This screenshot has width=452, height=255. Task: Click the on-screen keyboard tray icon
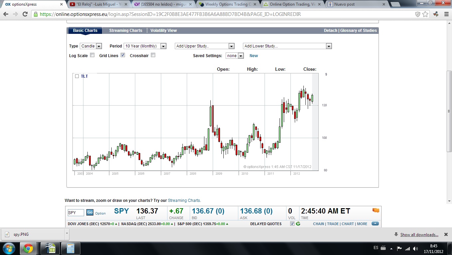[x=383, y=248]
